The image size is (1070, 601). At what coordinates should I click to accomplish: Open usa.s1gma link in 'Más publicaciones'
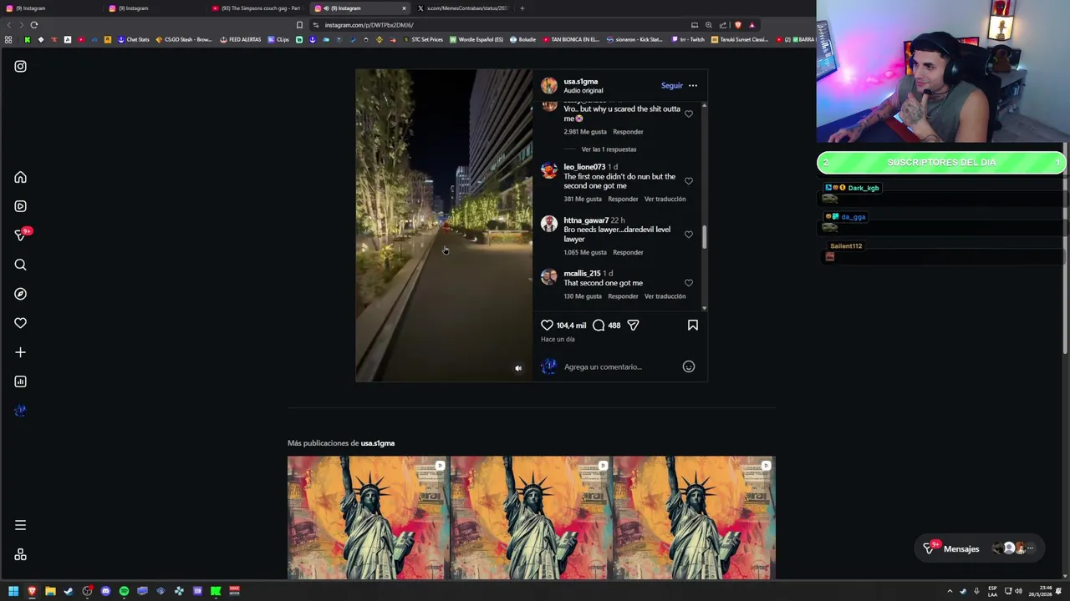click(x=378, y=443)
